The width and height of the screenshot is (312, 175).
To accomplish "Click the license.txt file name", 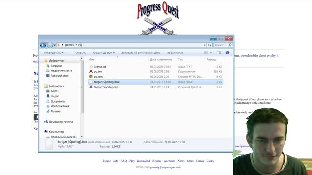I will point(99,67).
